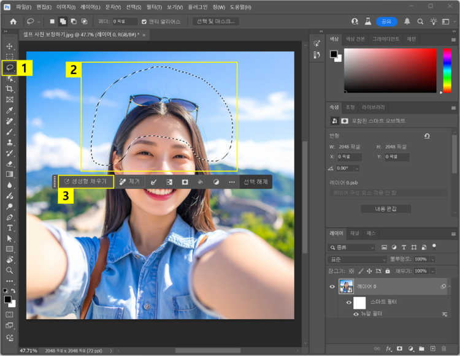Viewport: 460px width, 356px height.
Task: Pick the Crop tool
Action: tap(9, 89)
